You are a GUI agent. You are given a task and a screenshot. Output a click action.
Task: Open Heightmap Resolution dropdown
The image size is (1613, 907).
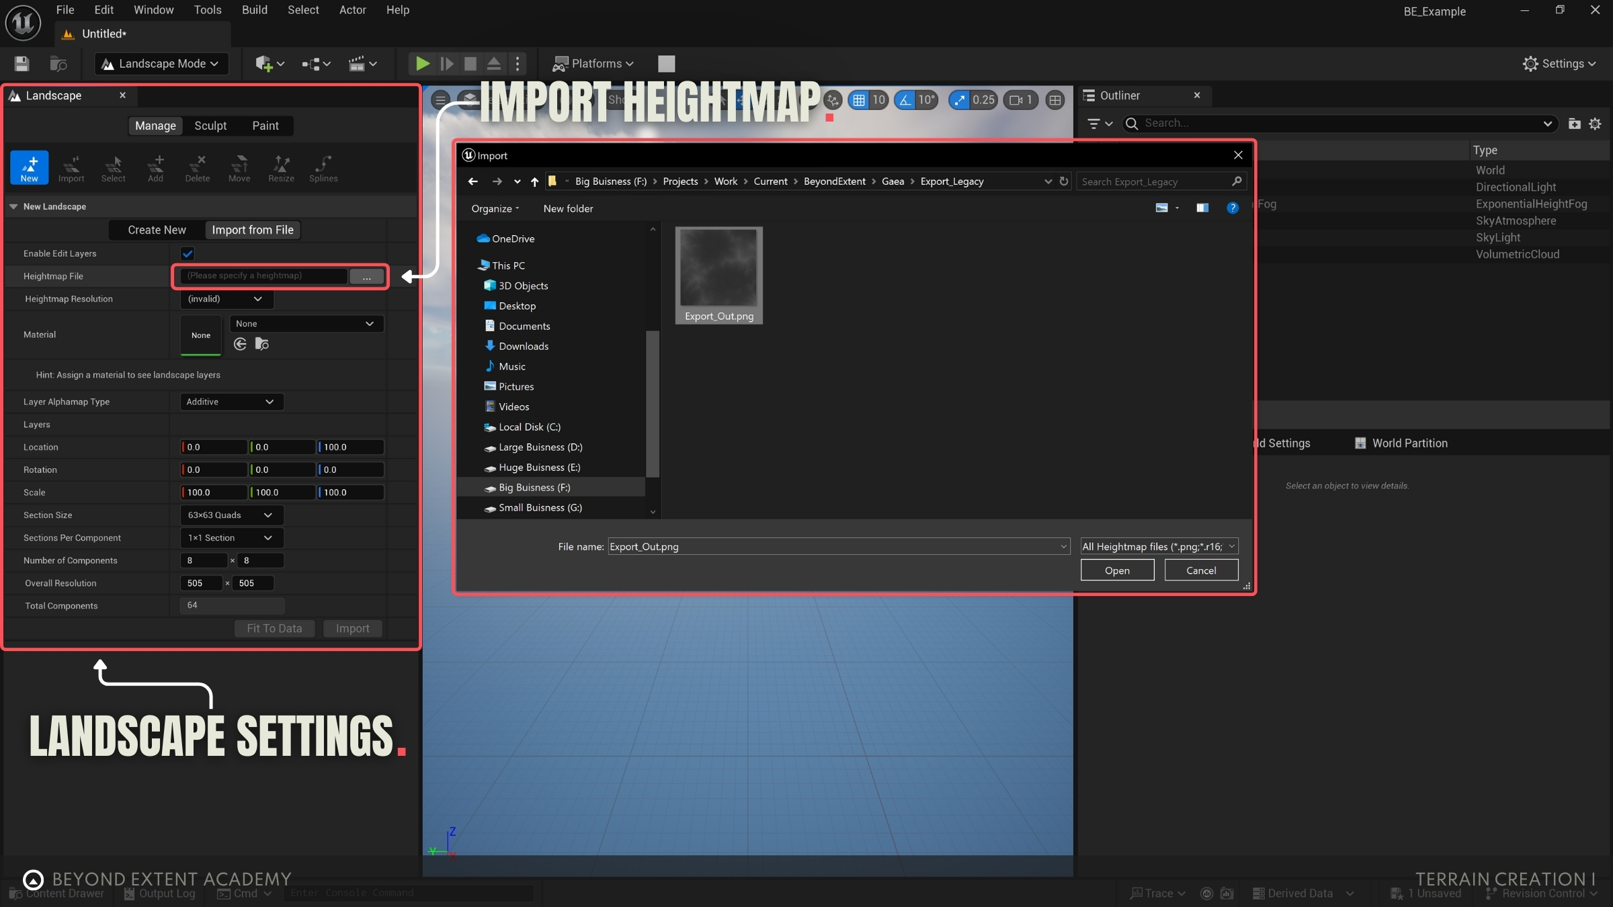[x=226, y=299]
